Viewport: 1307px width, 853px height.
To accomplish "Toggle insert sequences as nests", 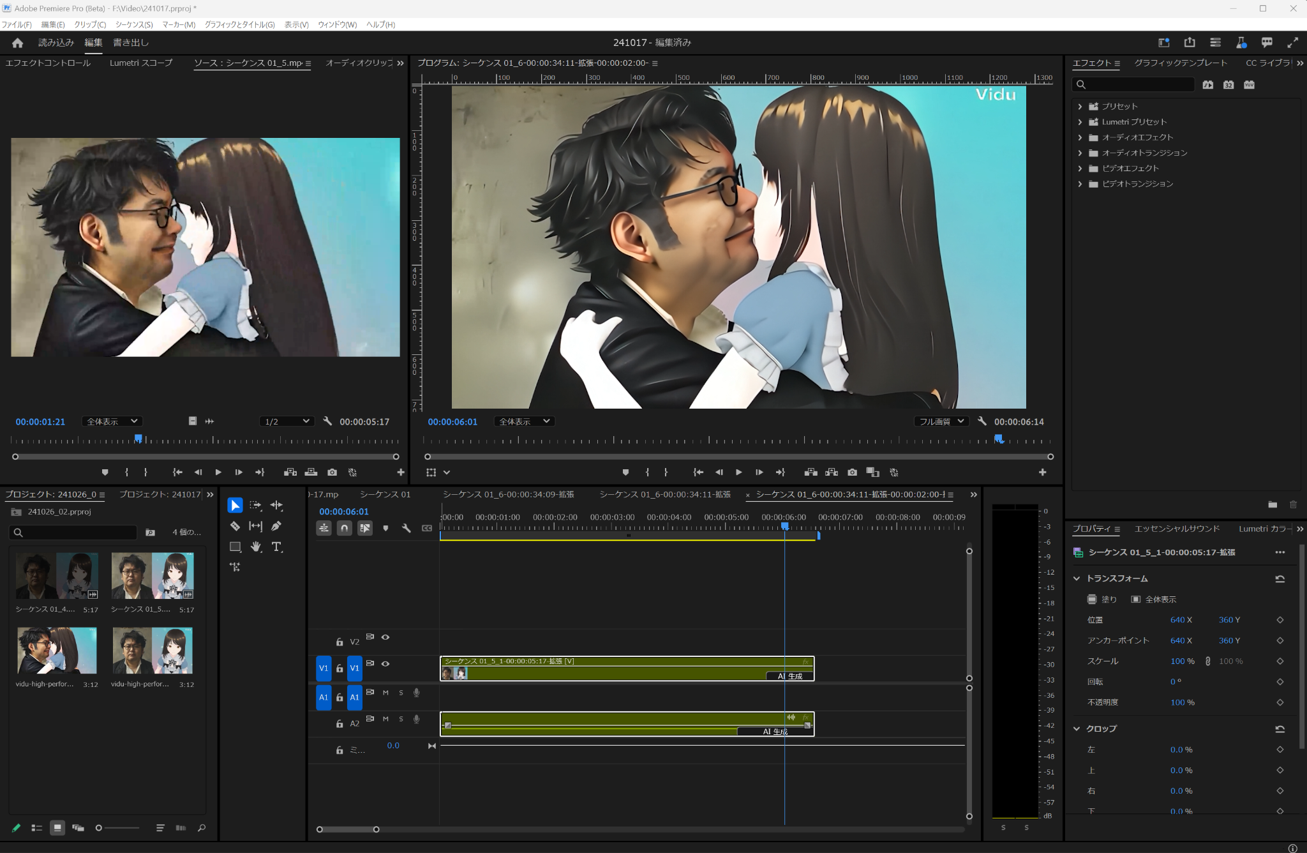I will tap(324, 528).
